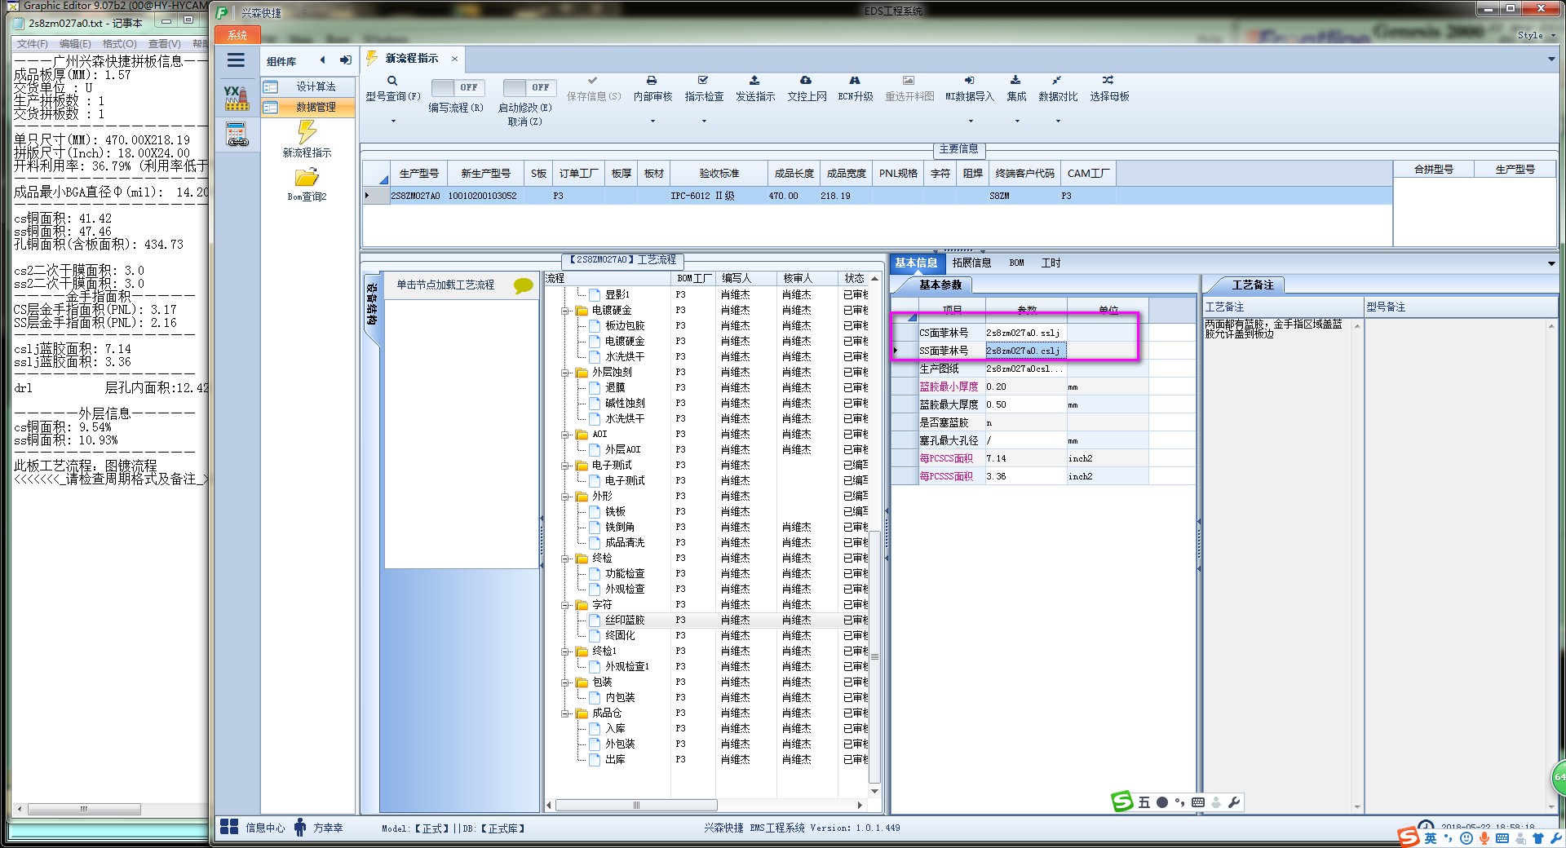The width and height of the screenshot is (1566, 848).
Task: Click the 方幸幸 user icon
Action: [300, 828]
